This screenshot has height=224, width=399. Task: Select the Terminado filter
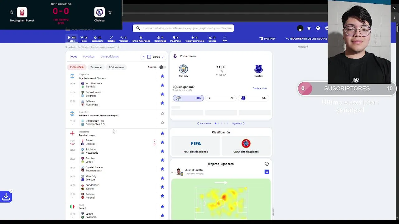96,67
